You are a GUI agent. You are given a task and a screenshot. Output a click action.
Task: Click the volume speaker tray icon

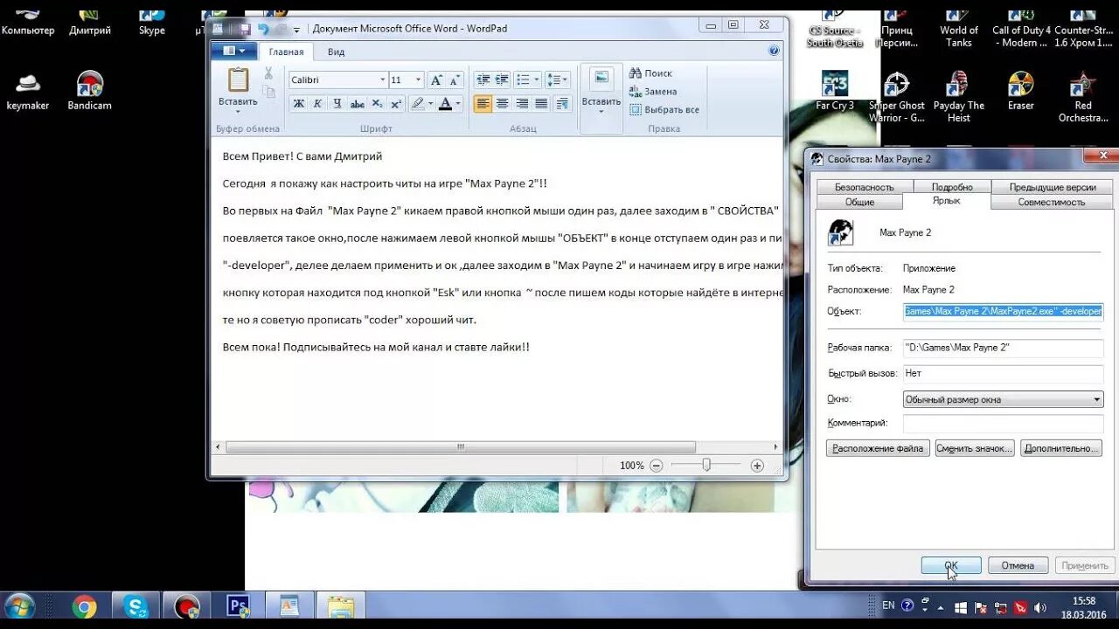point(1039,606)
